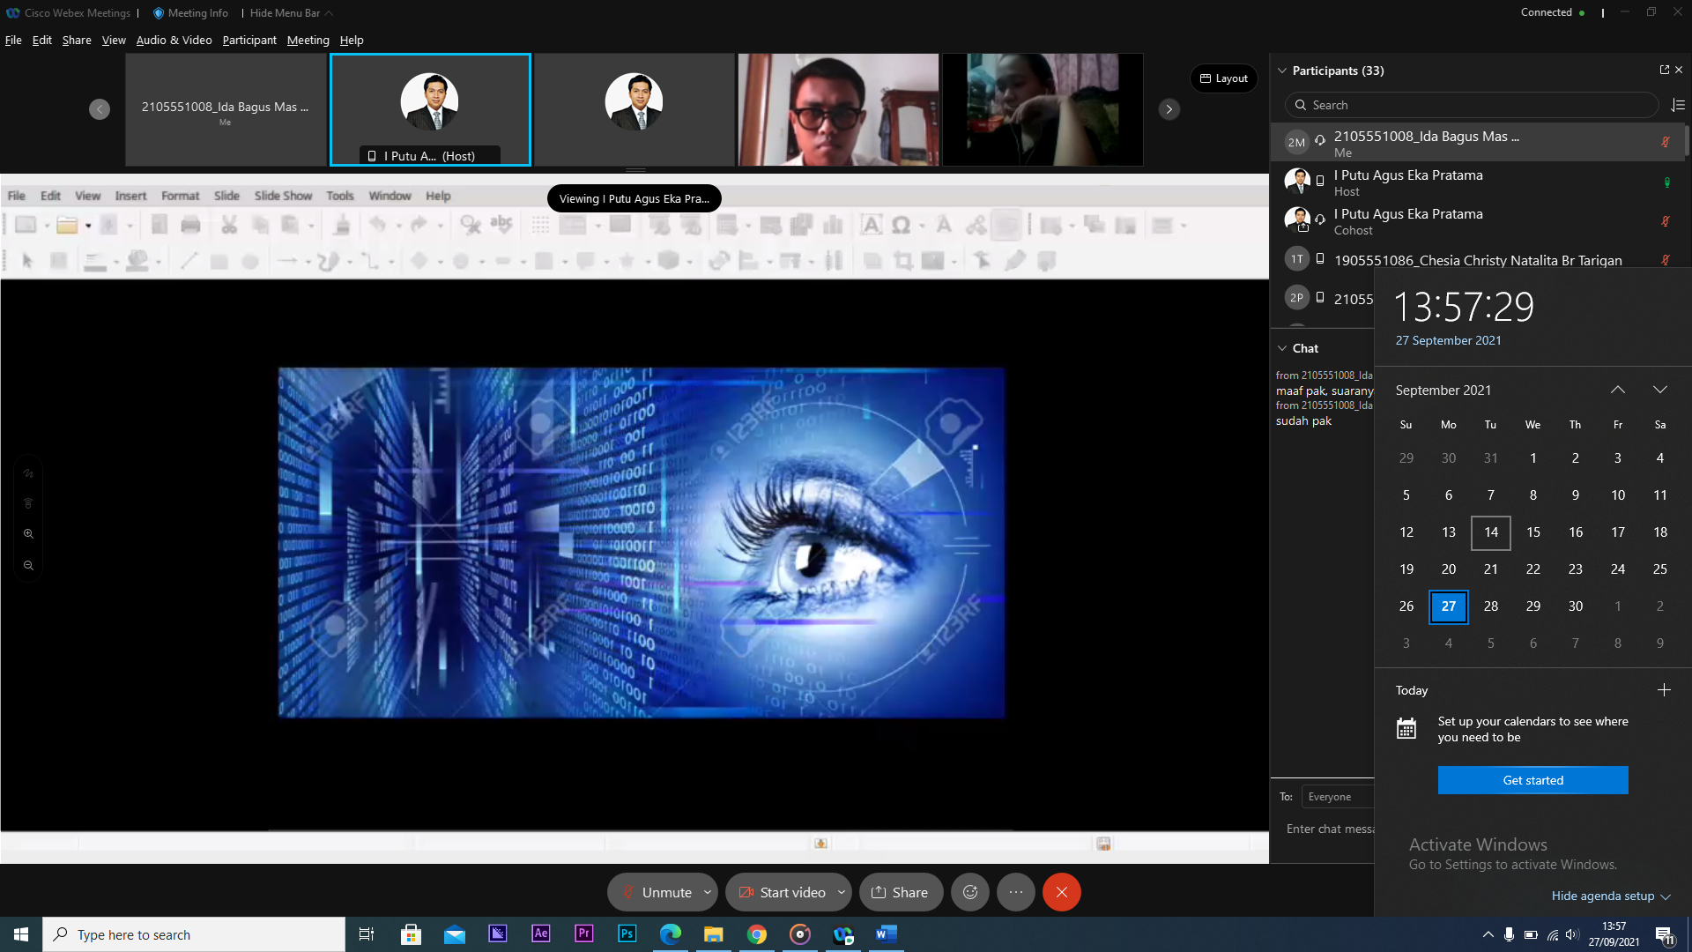The width and height of the screenshot is (1692, 952).
Task: Go to previous month in calendar flyout
Action: pyautogui.click(x=1618, y=390)
